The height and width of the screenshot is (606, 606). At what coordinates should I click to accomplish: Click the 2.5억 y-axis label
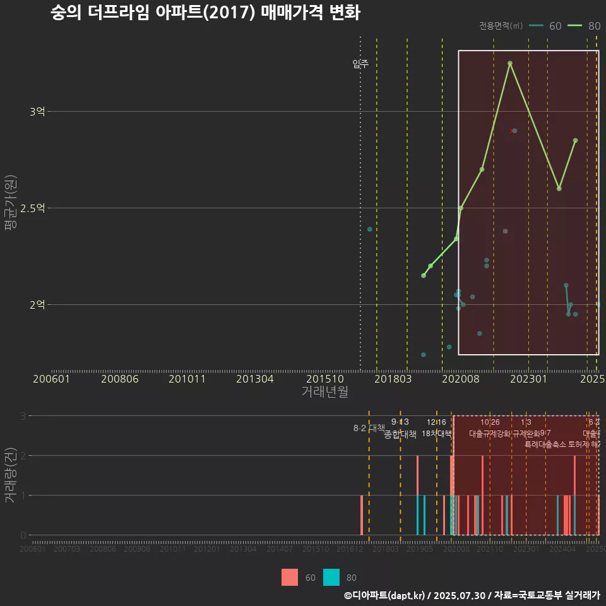pyautogui.click(x=32, y=208)
